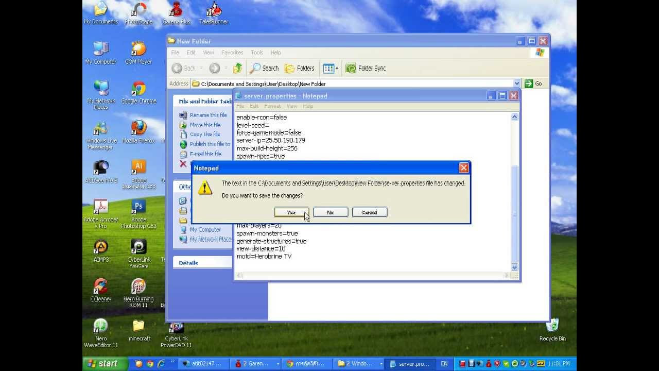Select the Recycle Bin desktop icon
Viewport: 659px width, 371px height.
(x=552, y=330)
